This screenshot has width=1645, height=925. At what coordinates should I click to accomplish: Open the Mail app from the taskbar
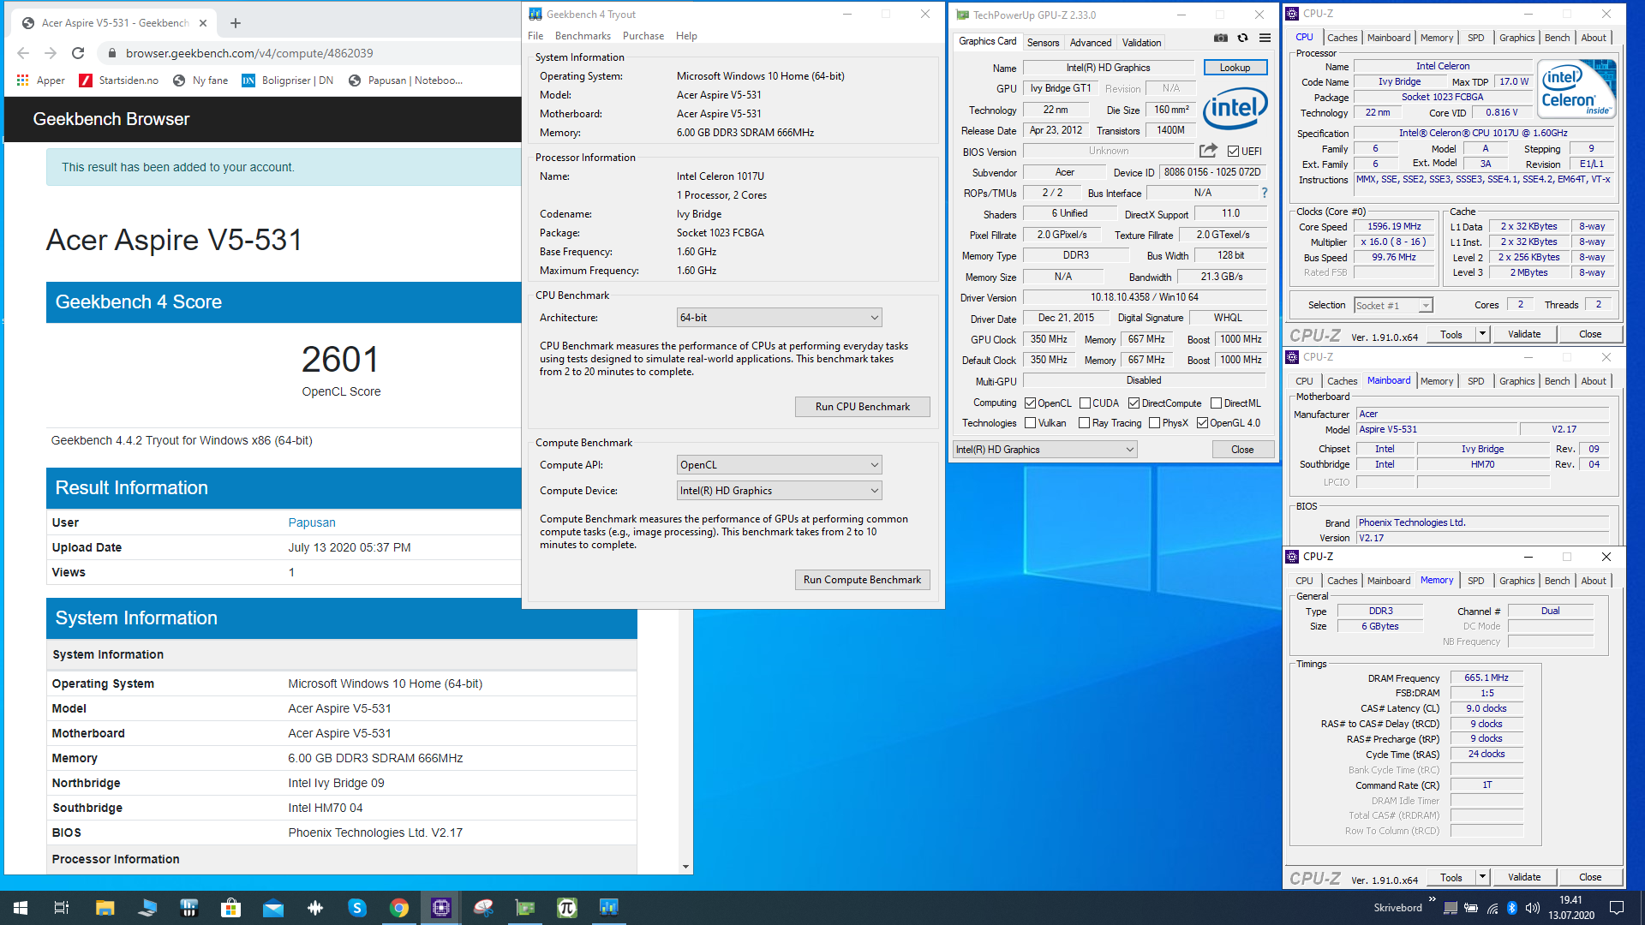(x=272, y=908)
